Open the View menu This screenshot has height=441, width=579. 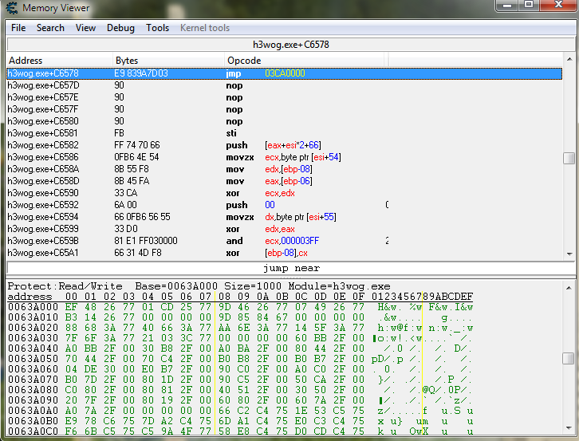point(85,28)
